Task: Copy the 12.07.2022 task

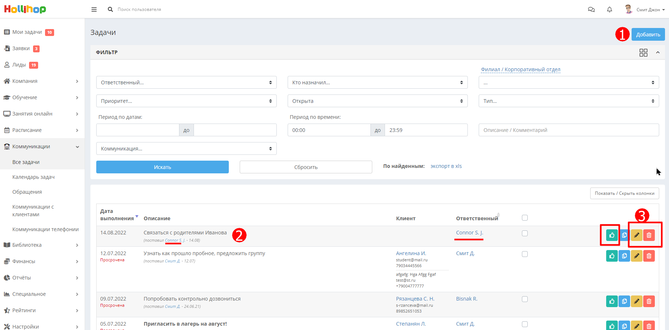Action: coord(624,256)
